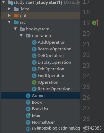104x133 pixels.
Task: Click the orange out folder icon
Action: (x=16, y=16)
